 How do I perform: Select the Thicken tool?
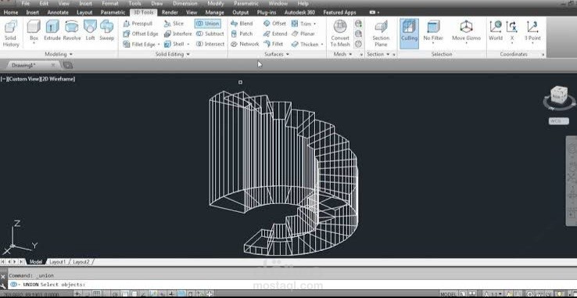tap(305, 45)
